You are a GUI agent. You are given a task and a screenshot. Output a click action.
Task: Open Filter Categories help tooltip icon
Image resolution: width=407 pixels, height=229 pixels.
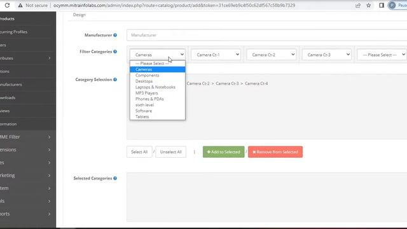click(x=115, y=52)
